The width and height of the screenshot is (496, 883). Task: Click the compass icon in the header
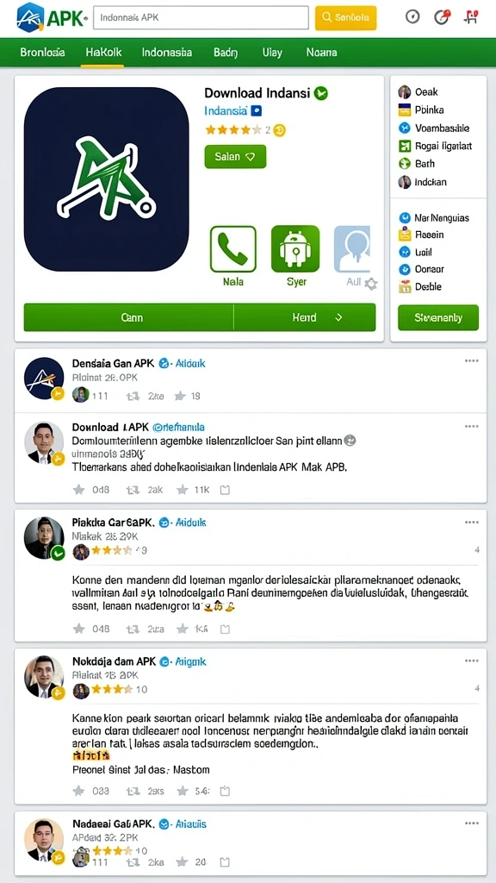point(412,17)
